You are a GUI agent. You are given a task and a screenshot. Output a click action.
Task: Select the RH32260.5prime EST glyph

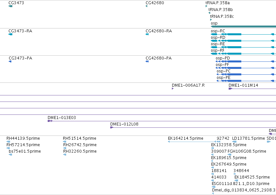65,155
